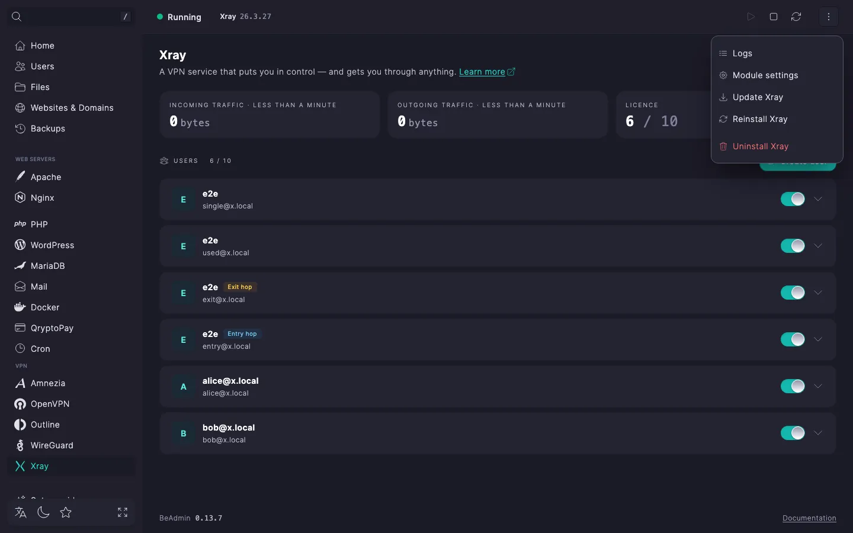
Task: Click the Xray icon in sidebar
Action: tap(20, 466)
